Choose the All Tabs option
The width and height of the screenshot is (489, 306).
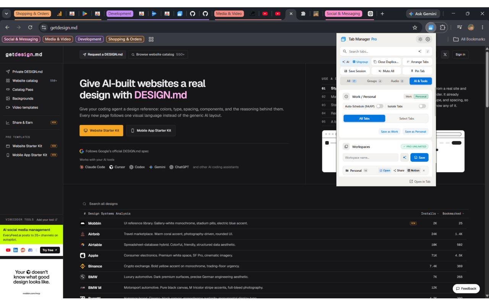click(364, 119)
